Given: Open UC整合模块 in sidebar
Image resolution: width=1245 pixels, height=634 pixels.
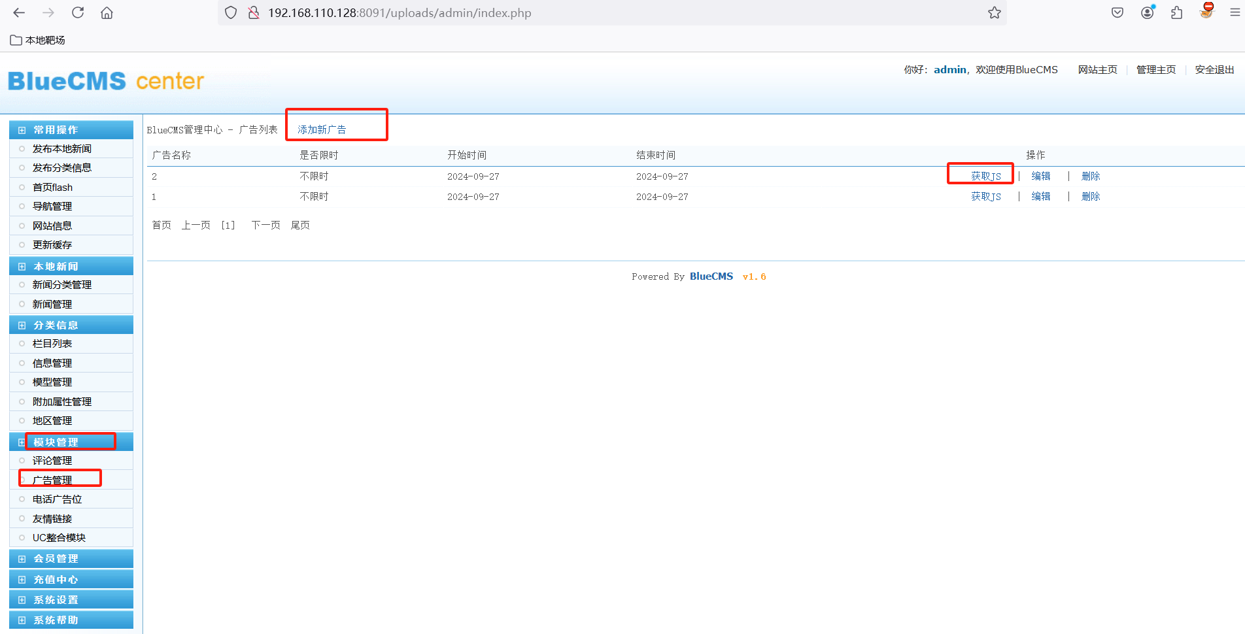Looking at the screenshot, I should (59, 538).
